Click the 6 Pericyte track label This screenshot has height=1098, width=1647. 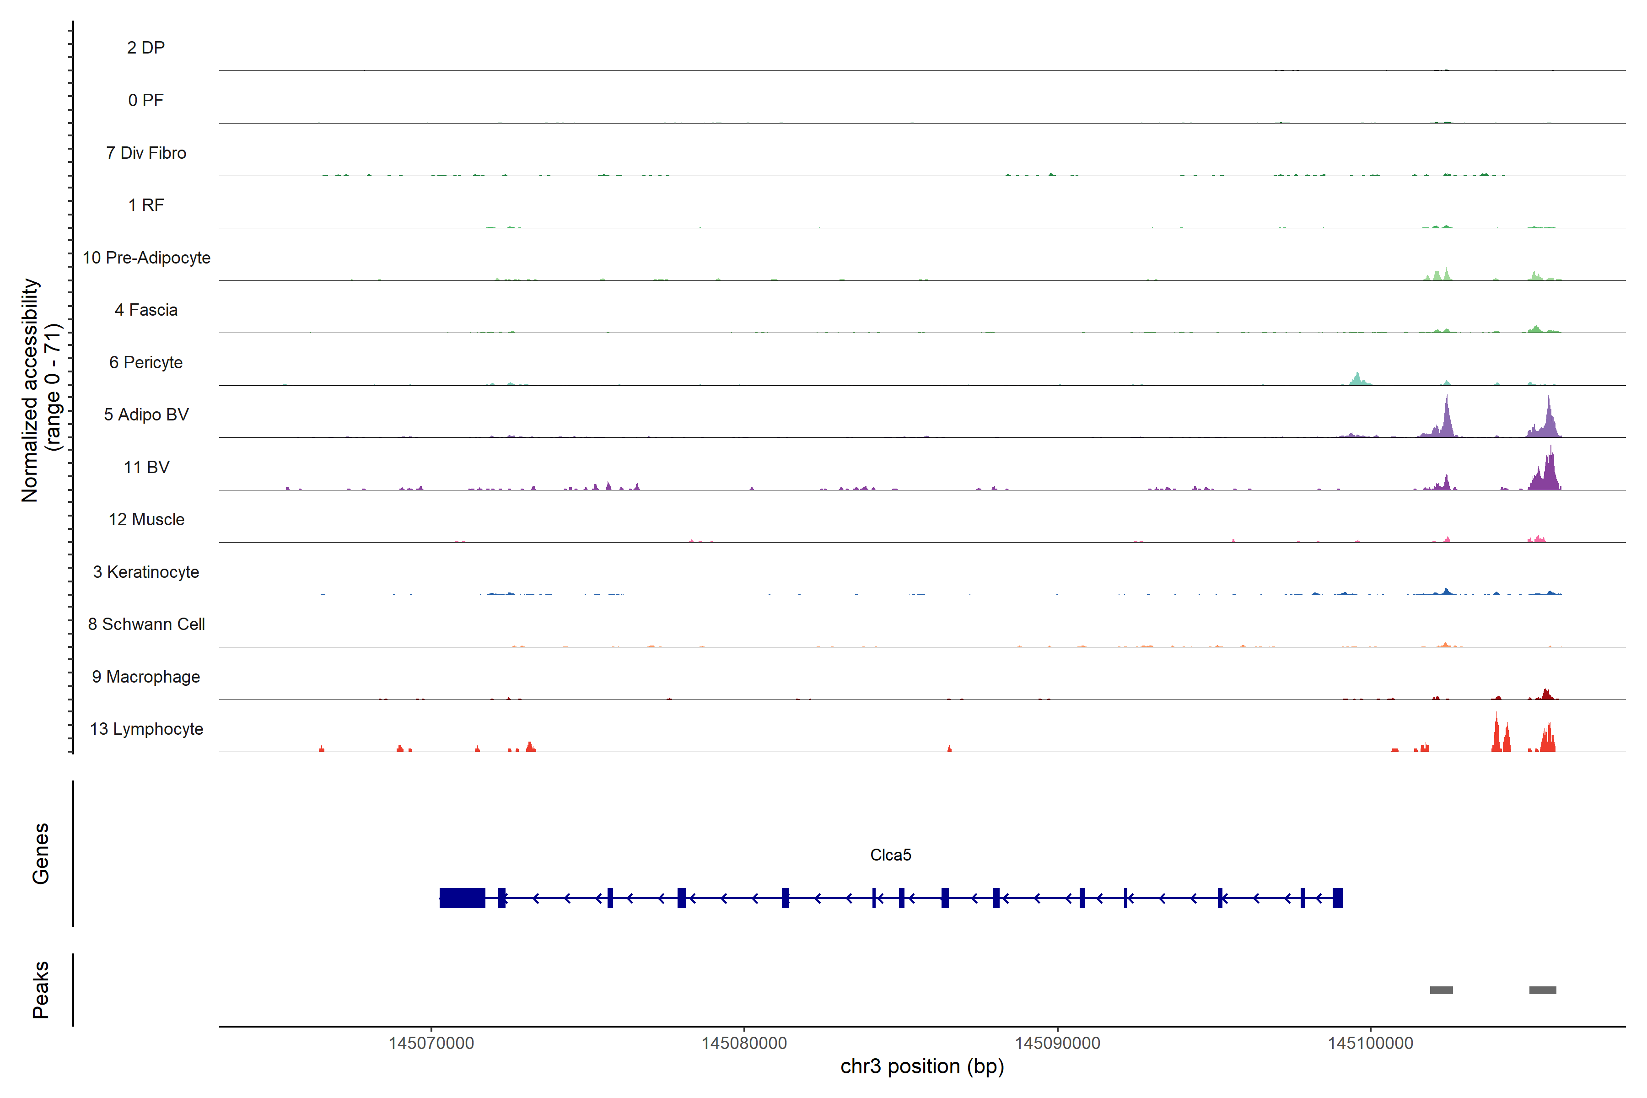coord(146,363)
